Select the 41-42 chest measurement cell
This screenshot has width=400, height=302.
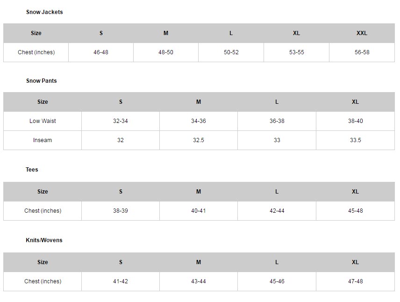[x=121, y=281]
